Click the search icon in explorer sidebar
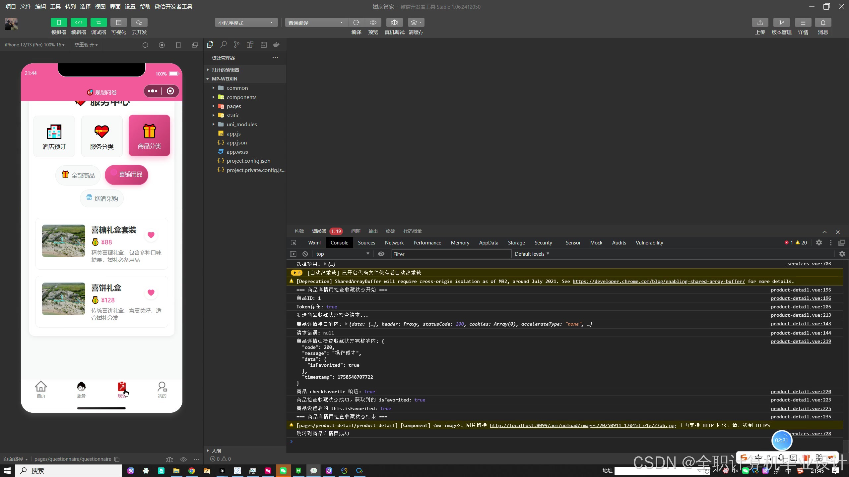This screenshot has width=849, height=477. [224, 44]
